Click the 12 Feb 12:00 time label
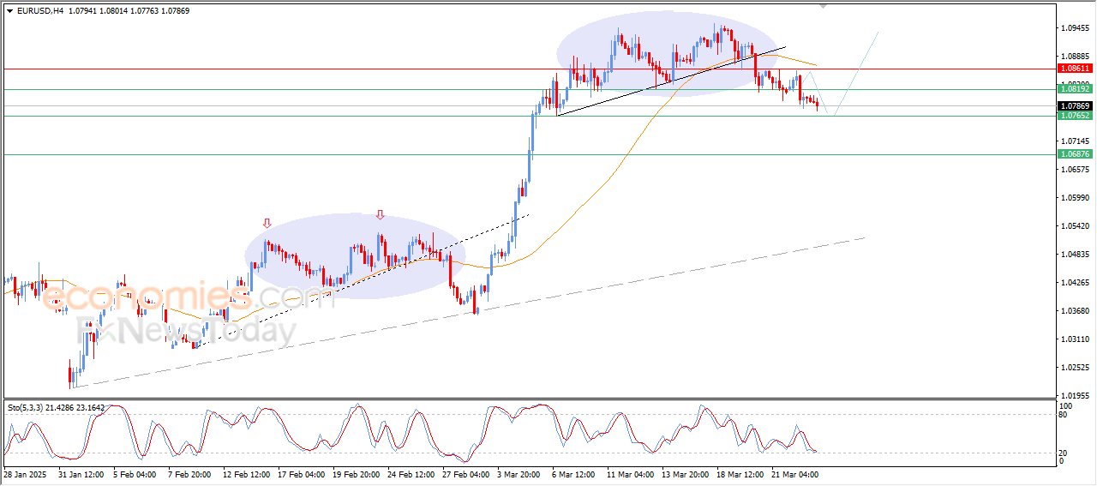The height and width of the screenshot is (486, 1097). coord(248,473)
